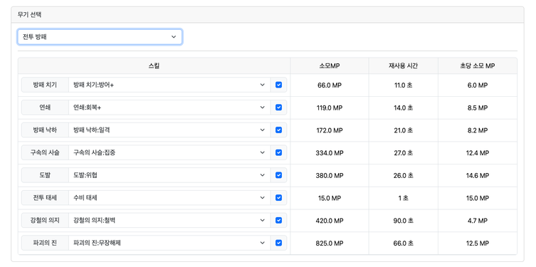Click the 8.2 MP per-second cell

[478, 130]
